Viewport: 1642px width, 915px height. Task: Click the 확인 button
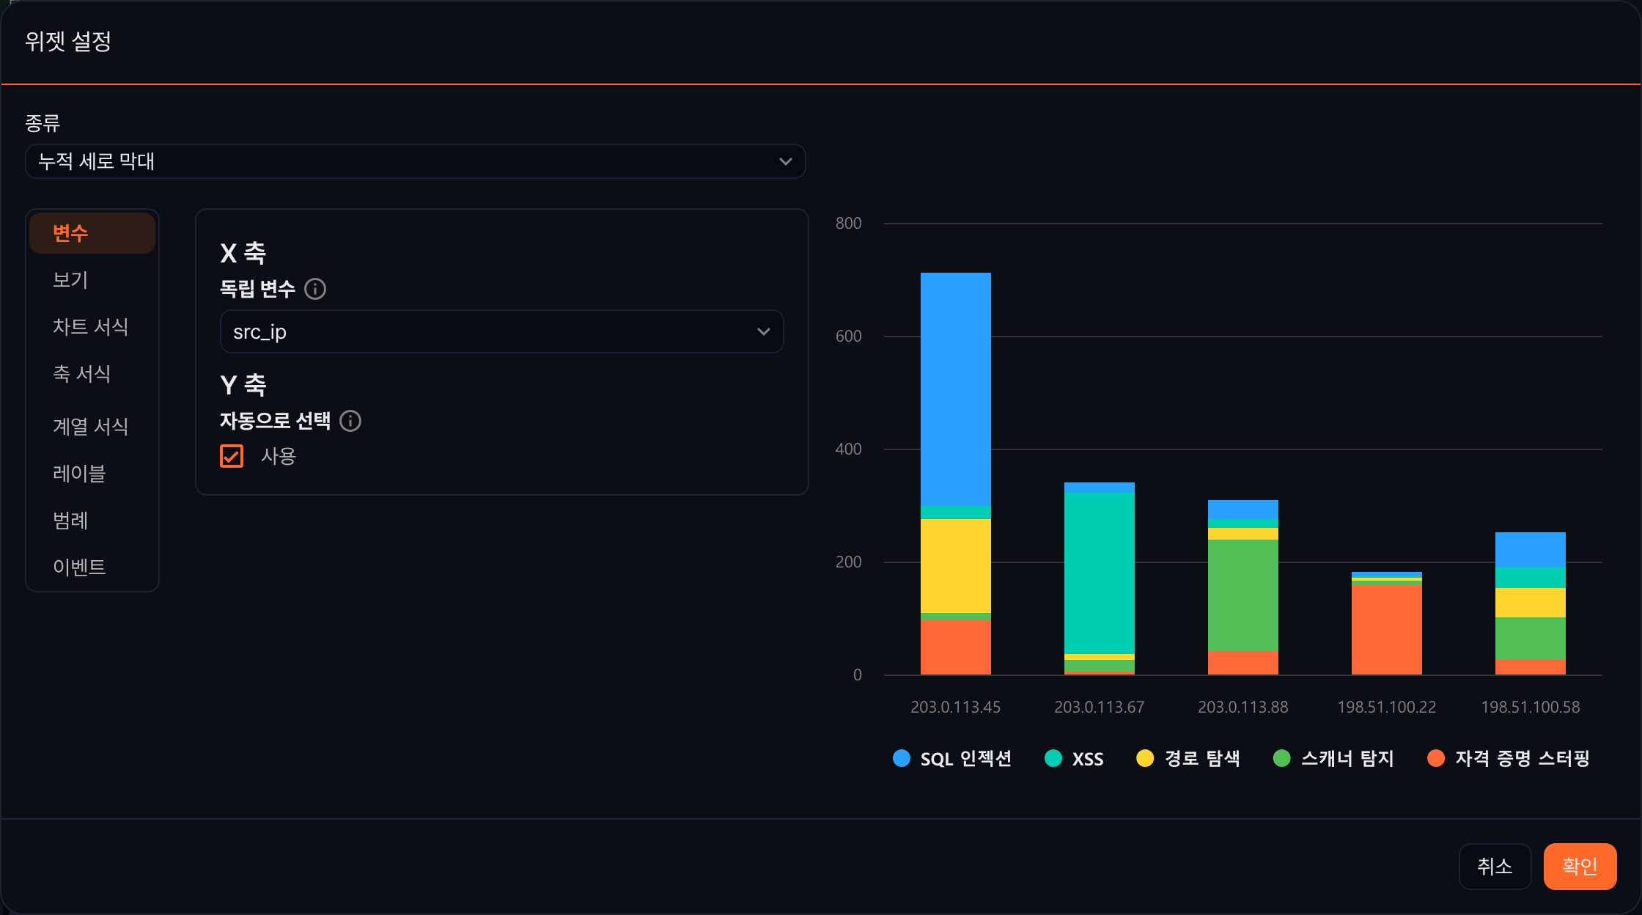(x=1580, y=867)
